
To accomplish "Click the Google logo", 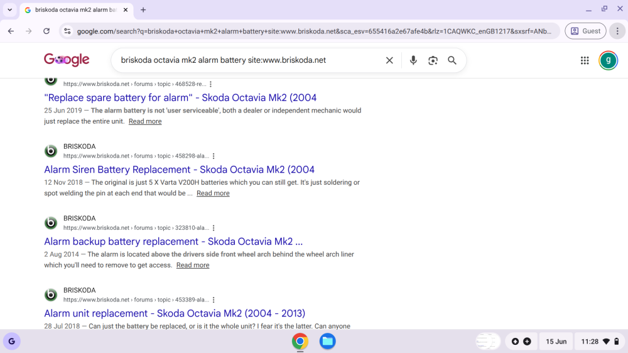I will point(67,60).
